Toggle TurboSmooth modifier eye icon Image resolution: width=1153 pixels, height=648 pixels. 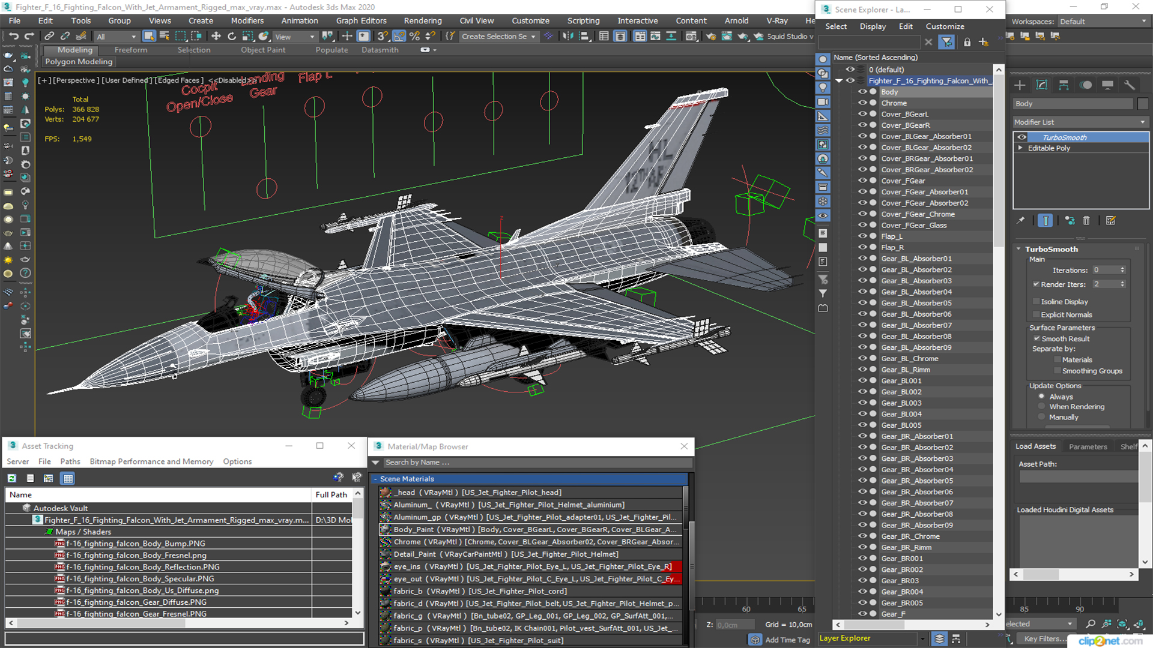pos(1021,137)
